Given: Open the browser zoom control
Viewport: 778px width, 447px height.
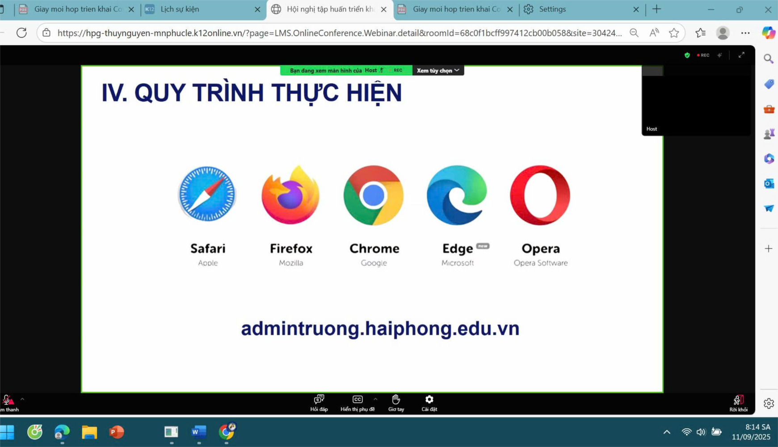Looking at the screenshot, I should pyautogui.click(x=634, y=33).
